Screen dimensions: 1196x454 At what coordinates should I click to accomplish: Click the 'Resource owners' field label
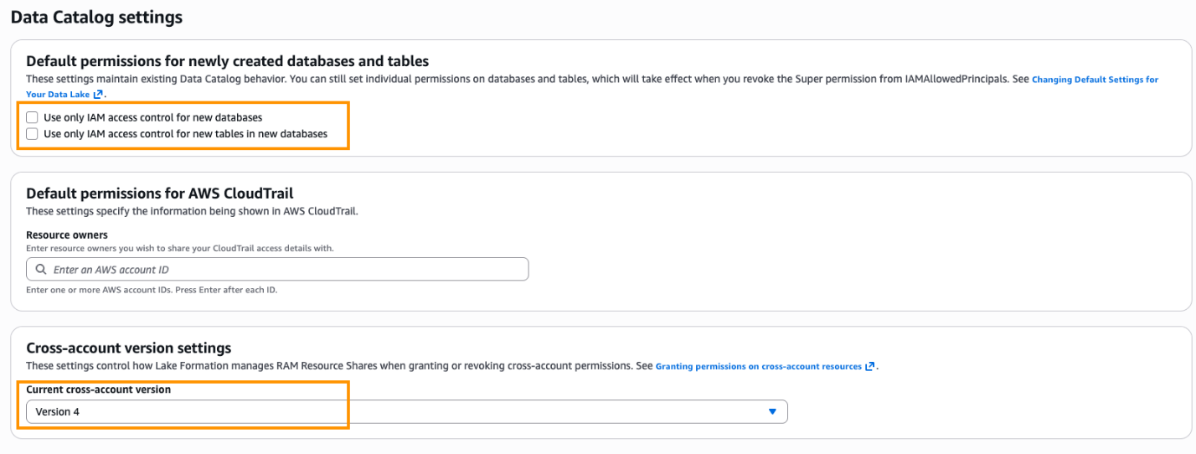click(x=67, y=235)
